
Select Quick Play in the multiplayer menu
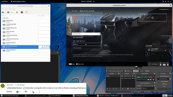tap(86, 34)
